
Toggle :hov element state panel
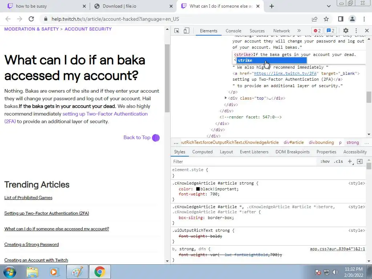click(x=325, y=162)
